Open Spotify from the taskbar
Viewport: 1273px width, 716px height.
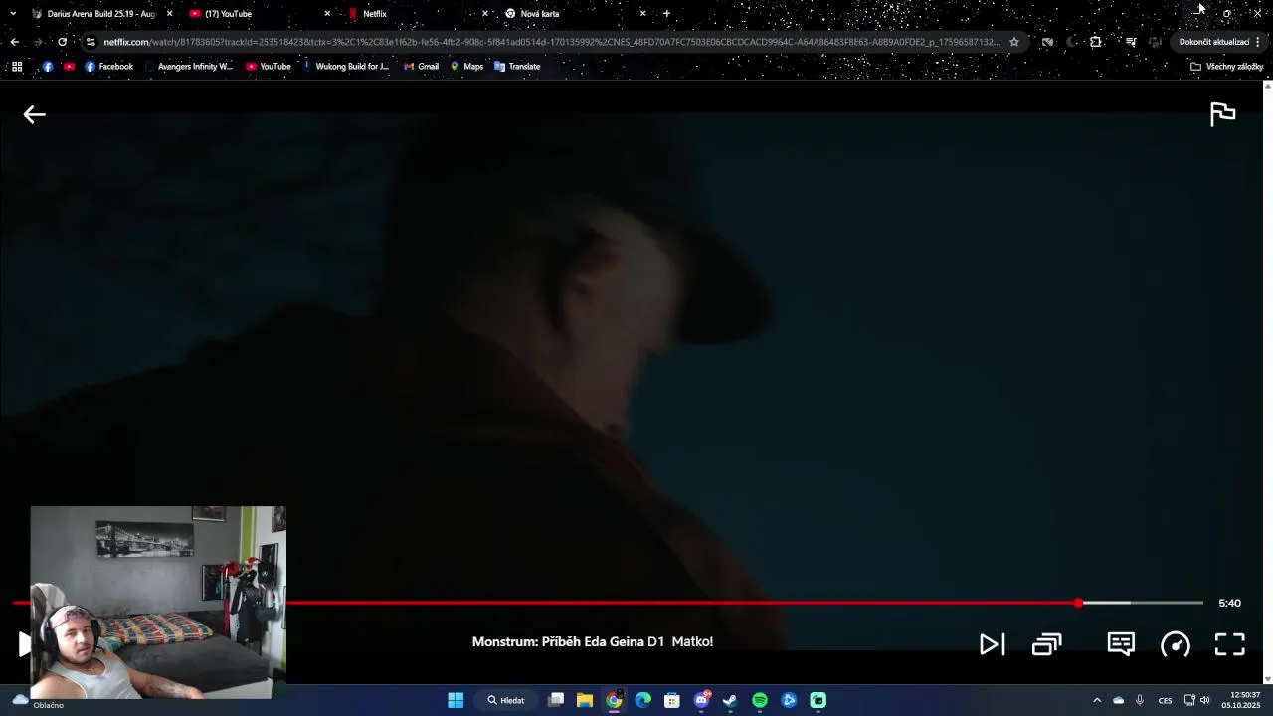click(x=760, y=700)
